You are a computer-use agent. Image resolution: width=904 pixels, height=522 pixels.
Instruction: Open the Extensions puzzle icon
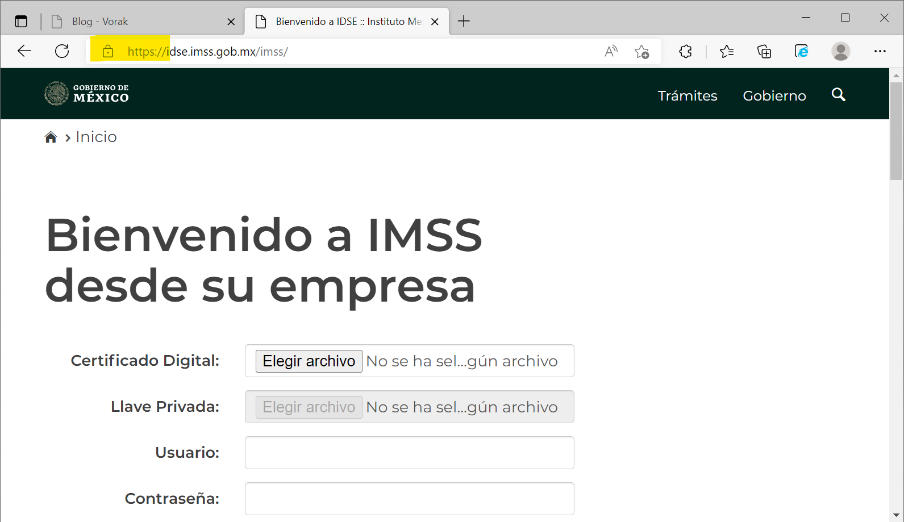click(686, 52)
